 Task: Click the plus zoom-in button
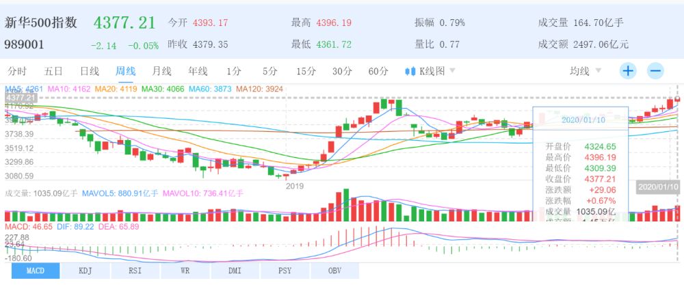pyautogui.click(x=628, y=70)
